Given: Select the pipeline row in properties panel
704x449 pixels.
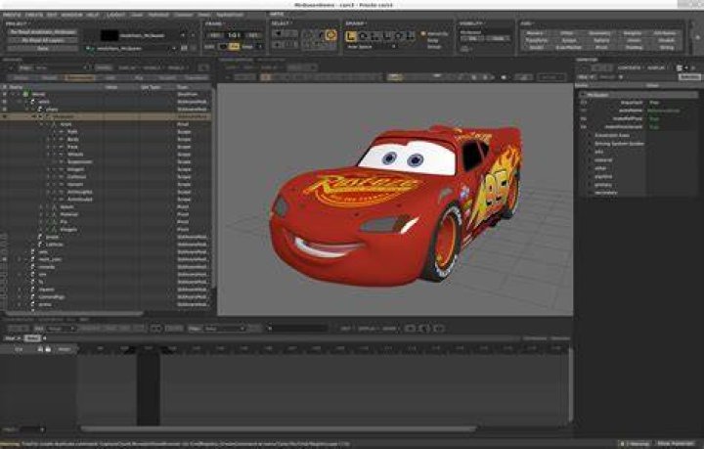Looking at the screenshot, I should tap(638, 176).
